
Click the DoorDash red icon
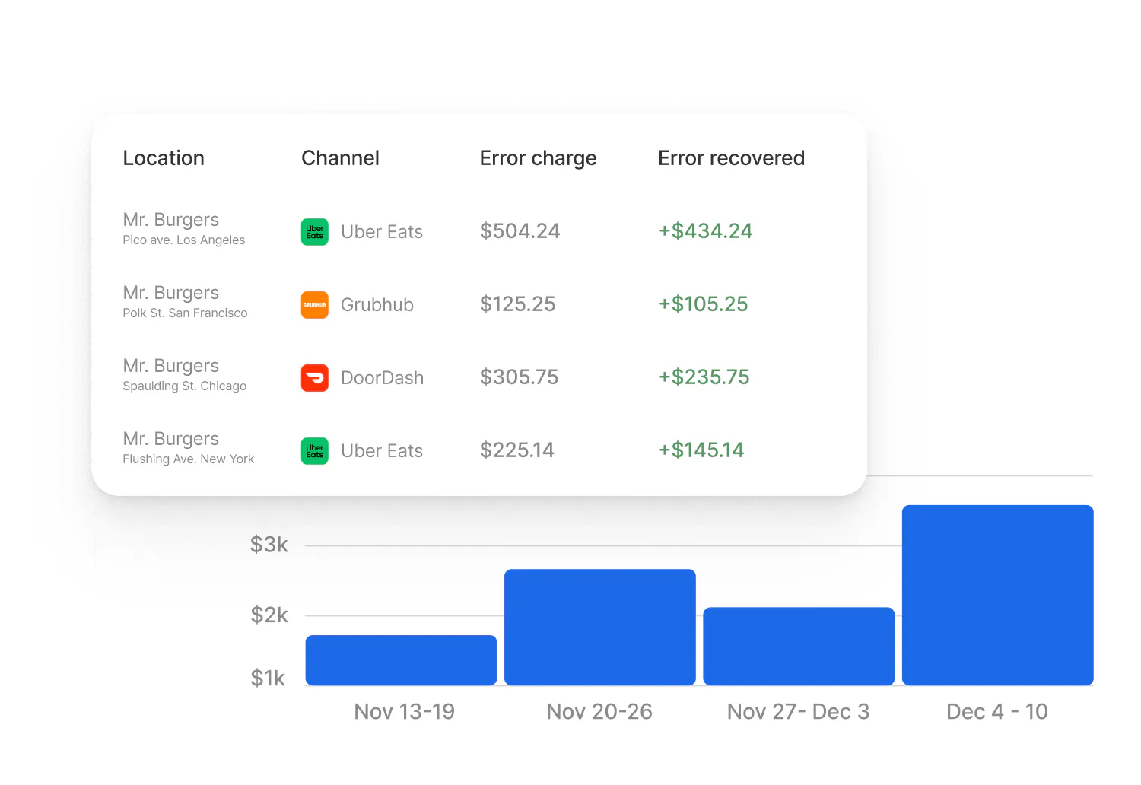click(314, 378)
